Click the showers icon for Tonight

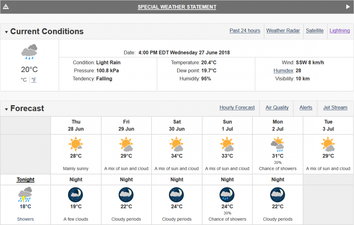pyautogui.click(x=25, y=194)
